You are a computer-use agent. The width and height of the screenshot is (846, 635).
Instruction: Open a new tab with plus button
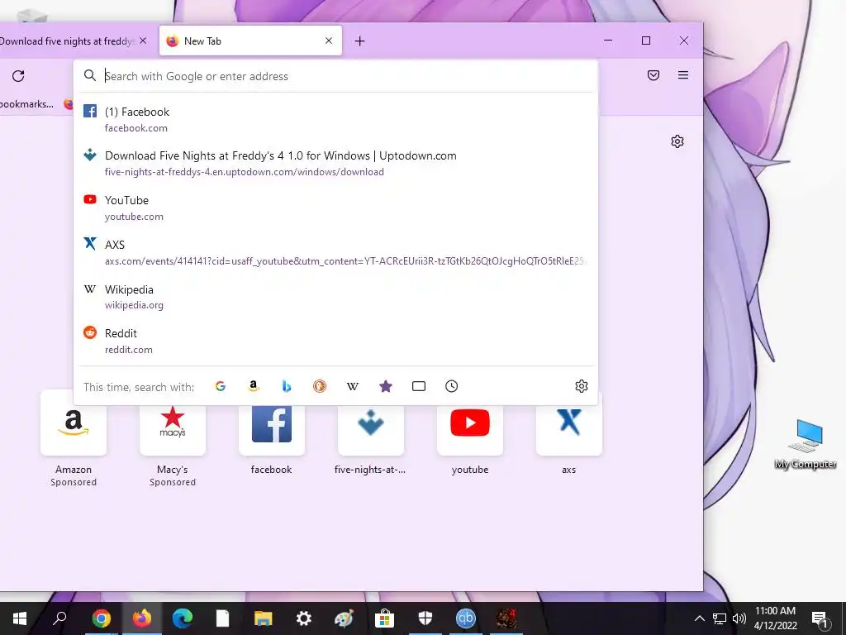[360, 41]
